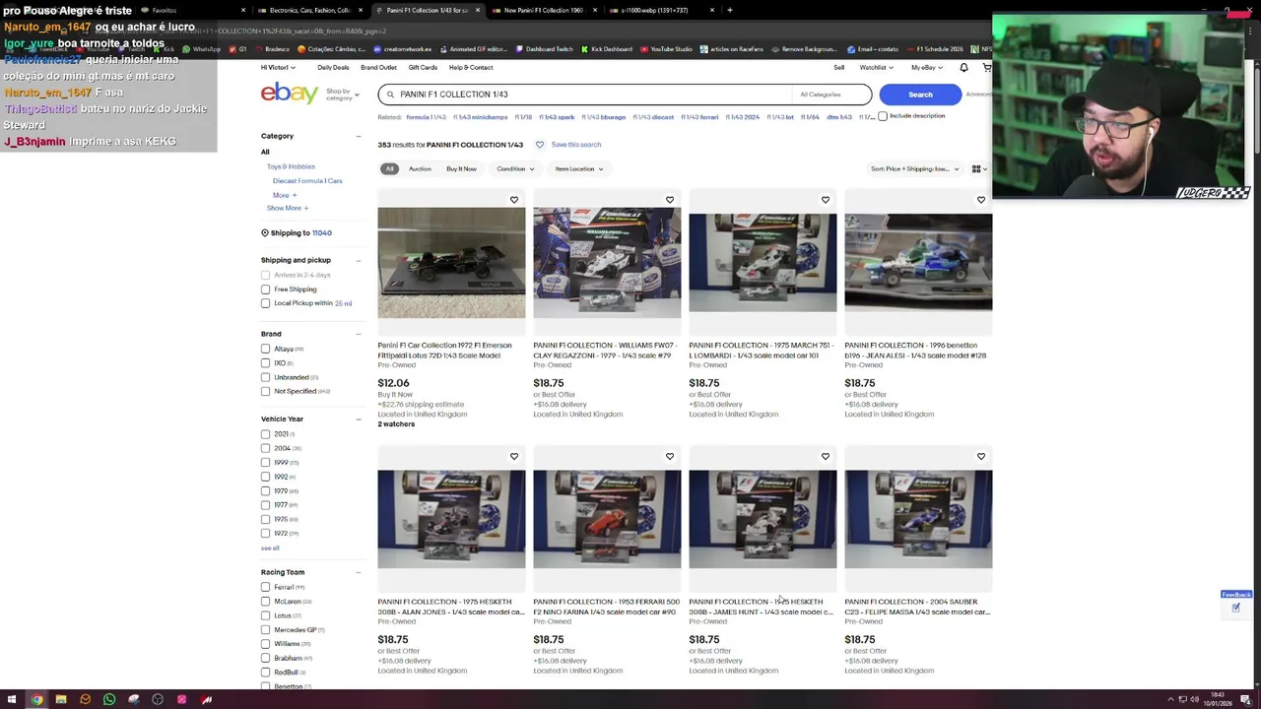1261x709 pixels.
Task: Collapse the Shipping and pickup section
Action: 359,260
